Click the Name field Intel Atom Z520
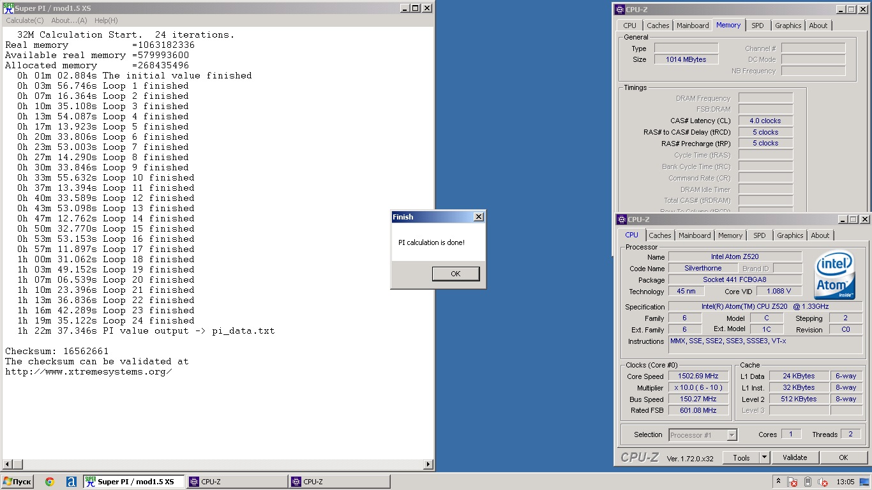 click(735, 257)
